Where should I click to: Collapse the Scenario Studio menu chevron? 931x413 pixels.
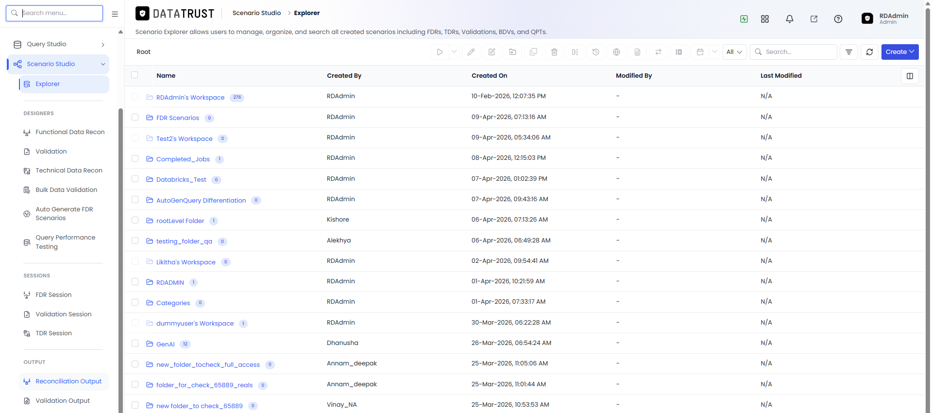pyautogui.click(x=103, y=64)
